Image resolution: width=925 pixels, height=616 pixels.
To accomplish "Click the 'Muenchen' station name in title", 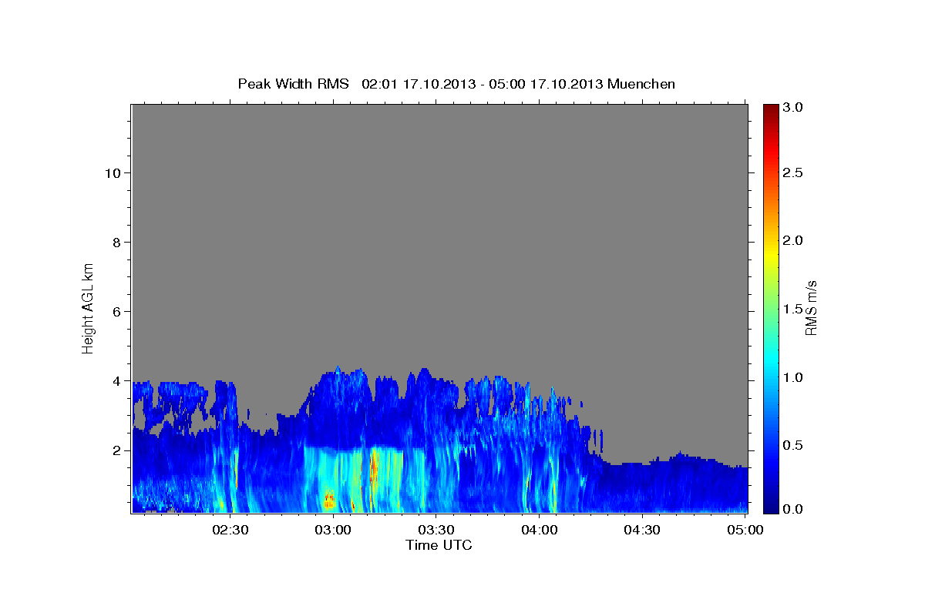I will point(641,84).
